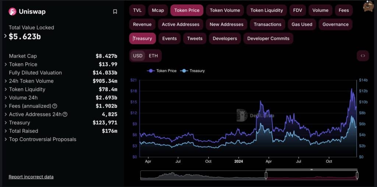Click the Uniswap protocol title
The width and height of the screenshot is (377, 187).
pyautogui.click(x=32, y=12)
